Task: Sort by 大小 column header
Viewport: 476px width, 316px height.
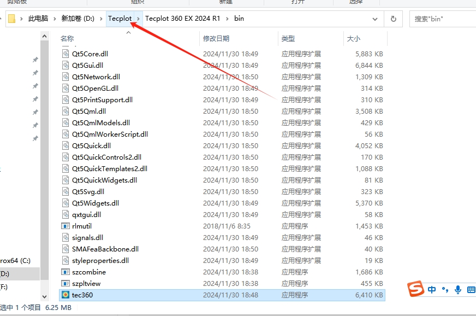Action: [353, 39]
